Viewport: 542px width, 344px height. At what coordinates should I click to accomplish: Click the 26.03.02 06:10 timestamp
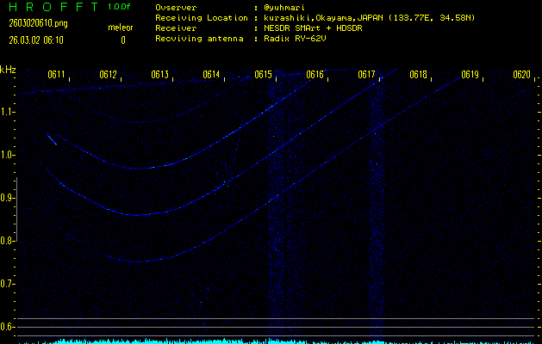pos(35,40)
